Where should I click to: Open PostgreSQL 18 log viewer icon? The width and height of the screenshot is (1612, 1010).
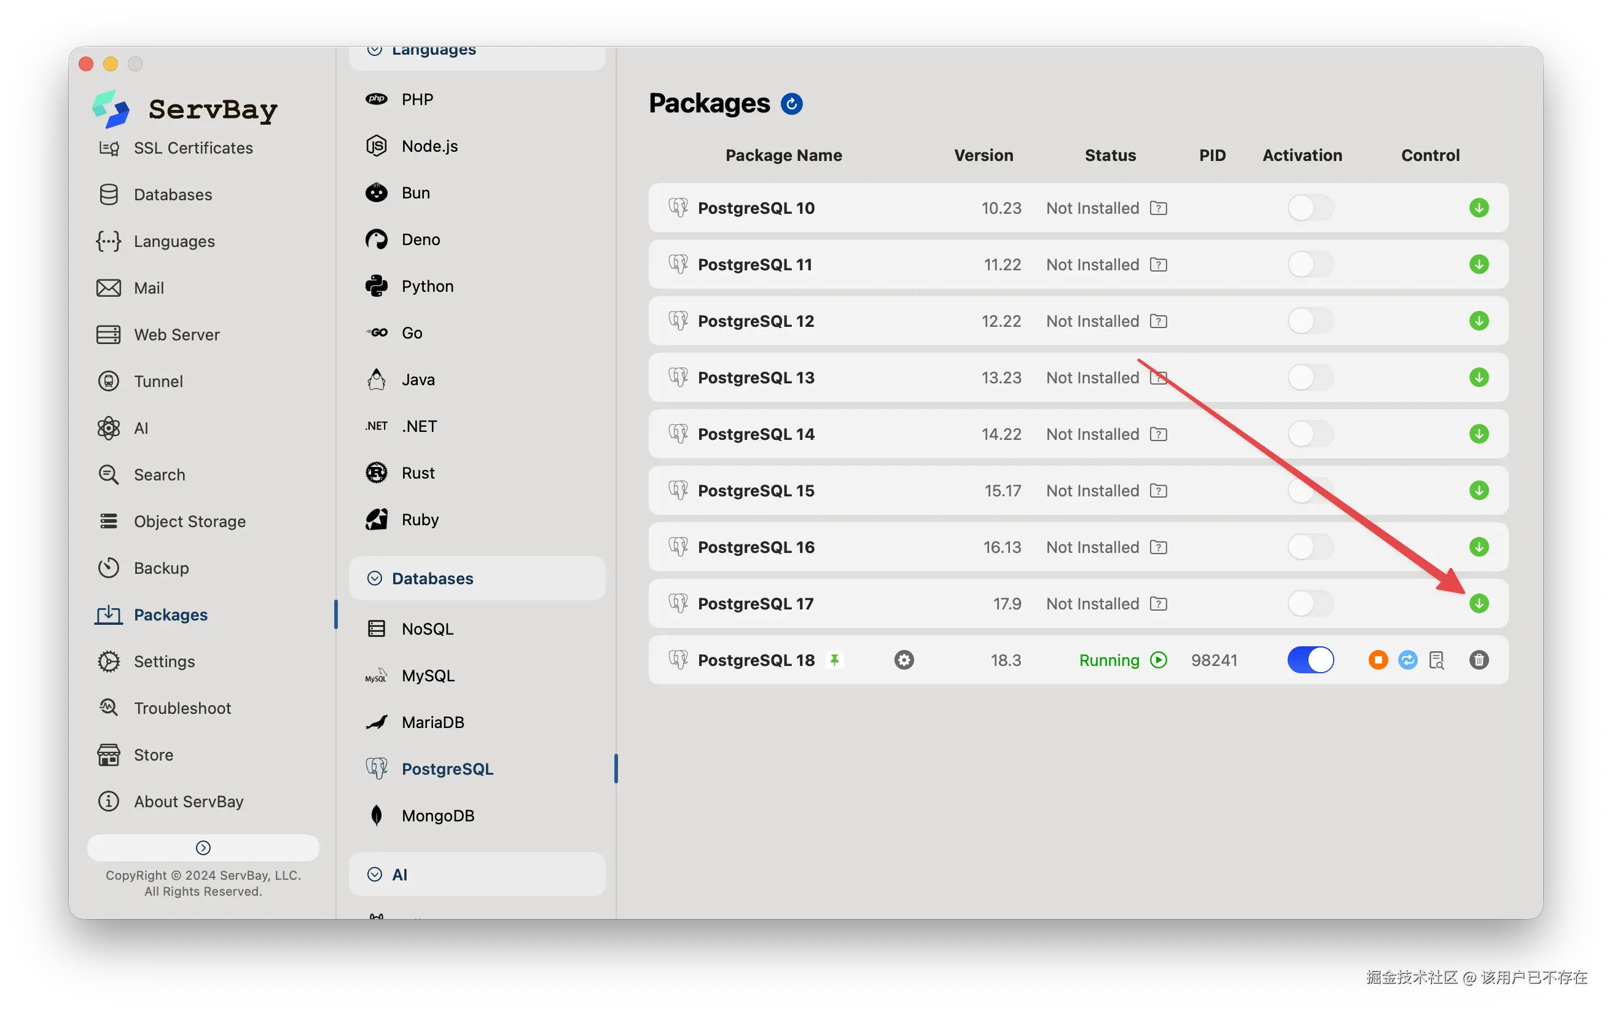pyautogui.click(x=1436, y=660)
